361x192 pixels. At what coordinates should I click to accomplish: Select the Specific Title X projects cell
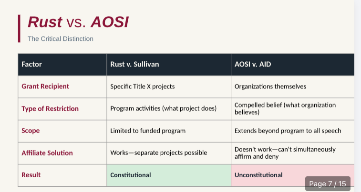pyautogui.click(x=169, y=86)
